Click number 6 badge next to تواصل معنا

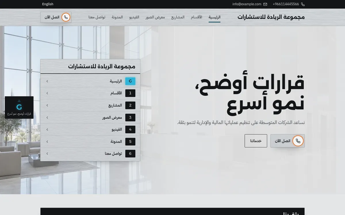coord(130,154)
